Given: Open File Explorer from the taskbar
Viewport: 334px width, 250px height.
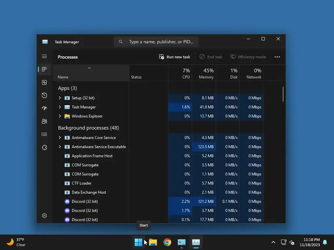Looking at the screenshot, I should pos(153,242).
